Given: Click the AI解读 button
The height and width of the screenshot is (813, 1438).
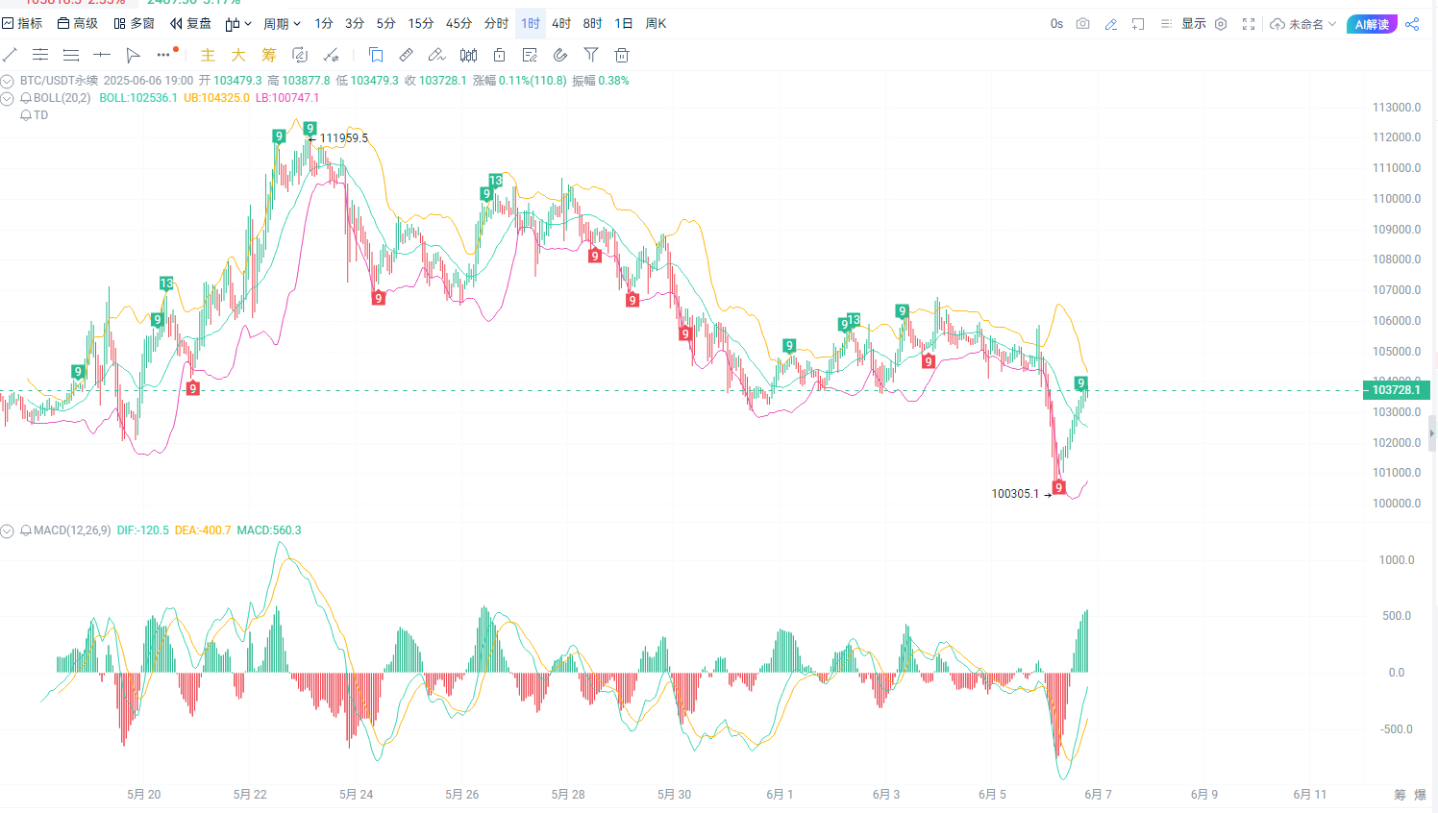Looking at the screenshot, I should tap(1372, 24).
